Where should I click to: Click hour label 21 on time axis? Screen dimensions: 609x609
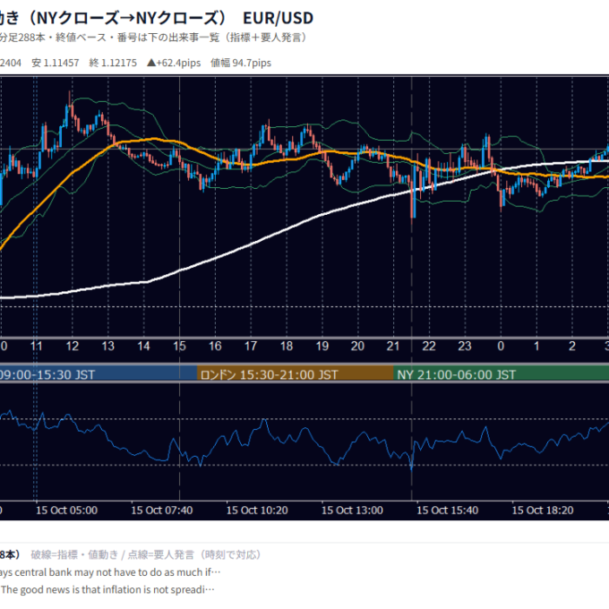point(393,346)
